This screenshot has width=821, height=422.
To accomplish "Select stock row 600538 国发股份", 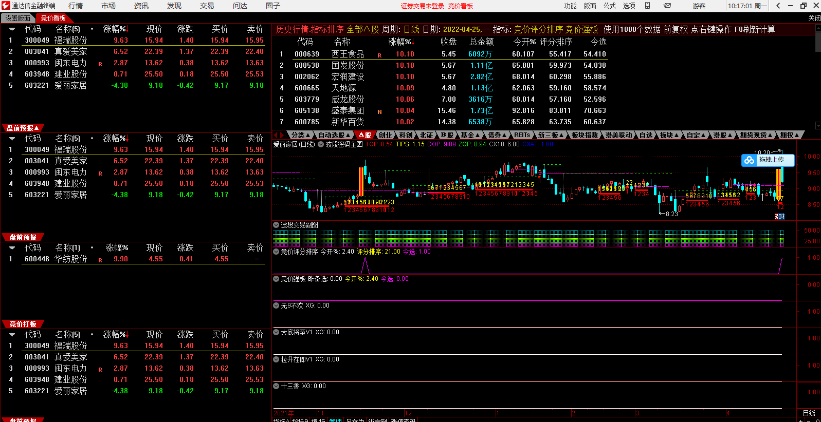I will [x=348, y=65].
